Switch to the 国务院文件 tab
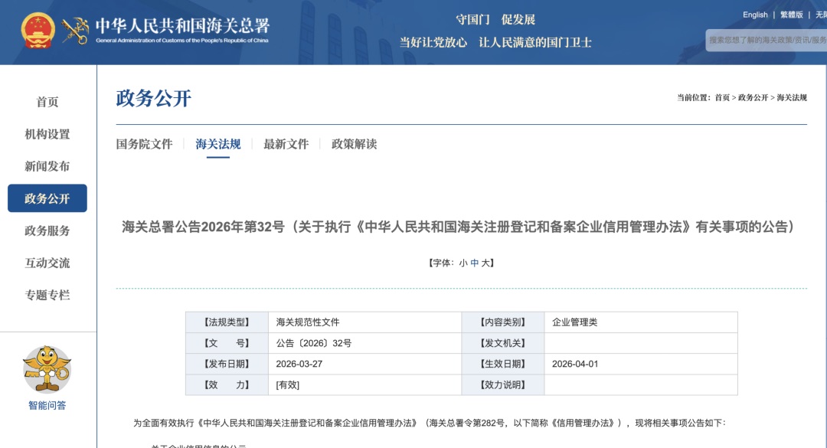Screen dimensions: 827x448 click(x=144, y=144)
